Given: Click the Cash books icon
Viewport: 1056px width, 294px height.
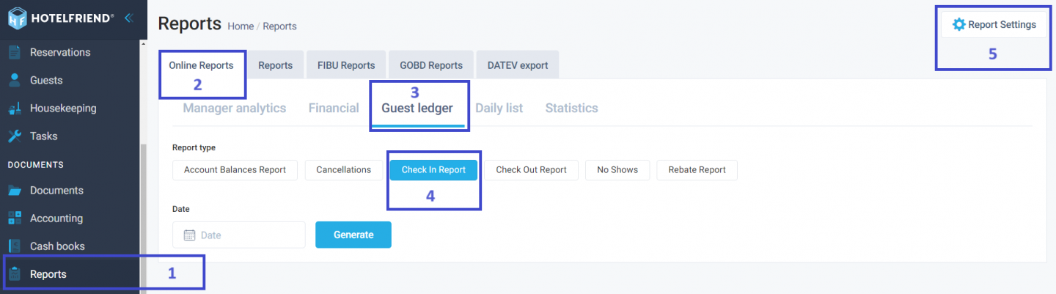Looking at the screenshot, I should pos(15,246).
